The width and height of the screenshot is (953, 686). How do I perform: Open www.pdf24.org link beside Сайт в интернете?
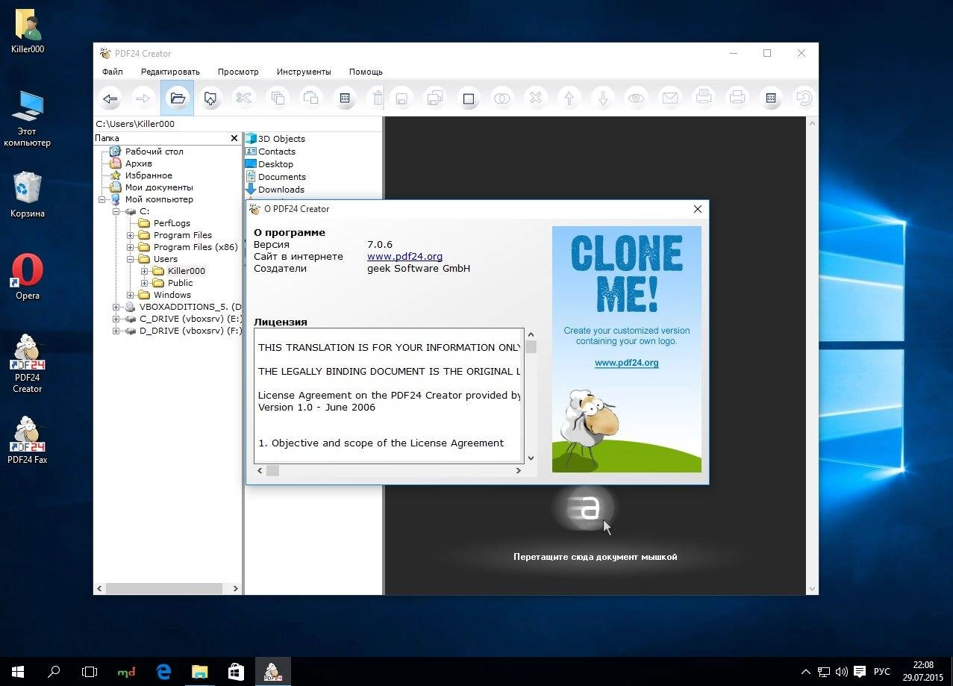coord(404,256)
